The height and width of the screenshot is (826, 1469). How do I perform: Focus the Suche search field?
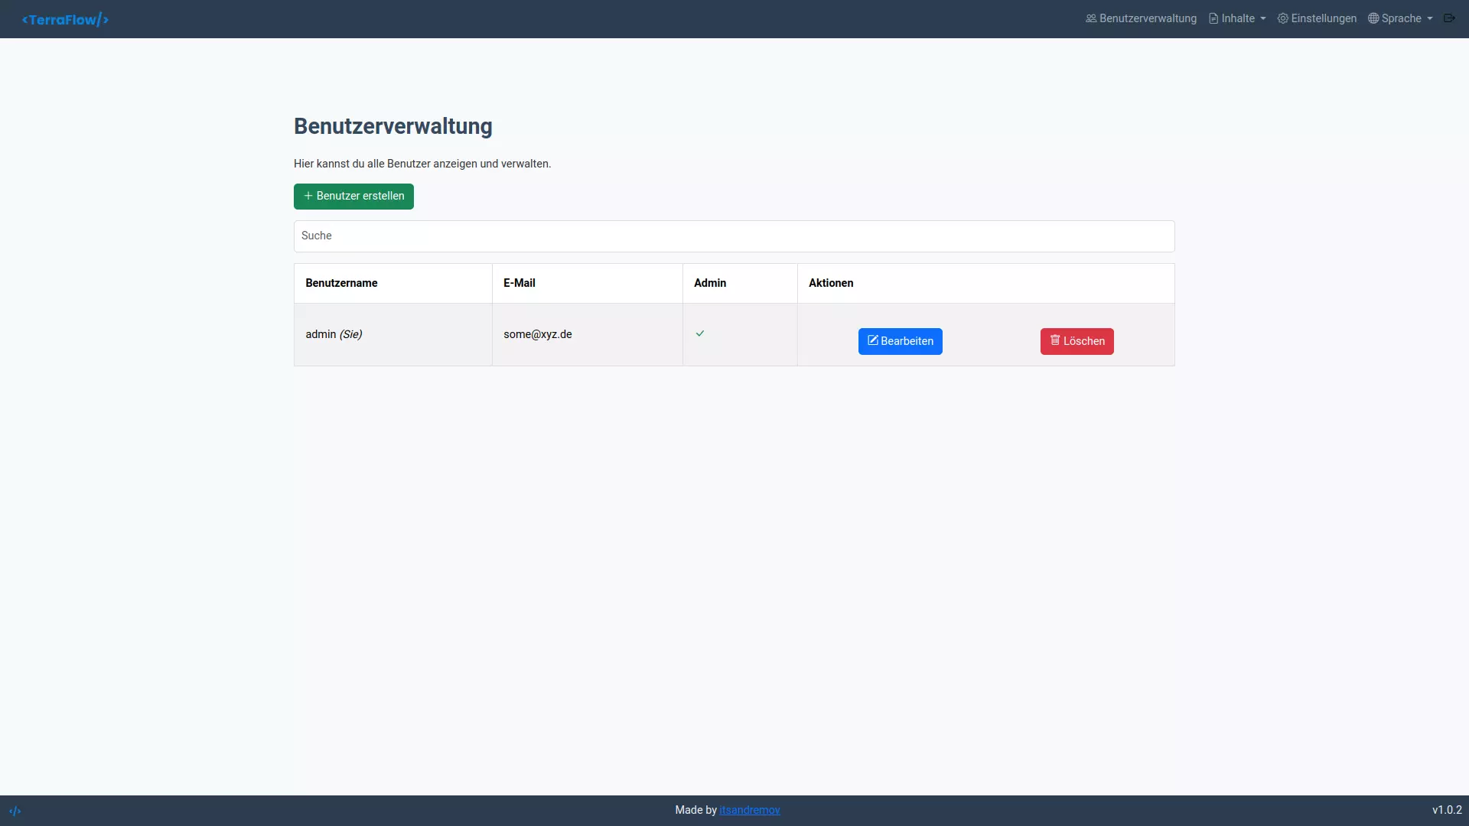click(734, 236)
